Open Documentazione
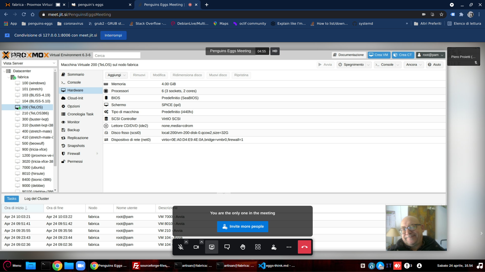Screen dimensions: 485x272 click(349, 55)
